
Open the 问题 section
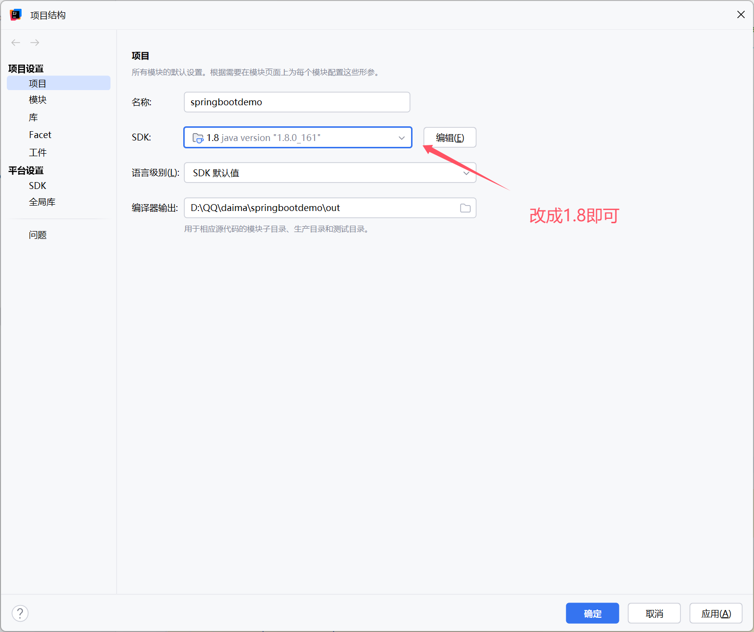point(38,234)
